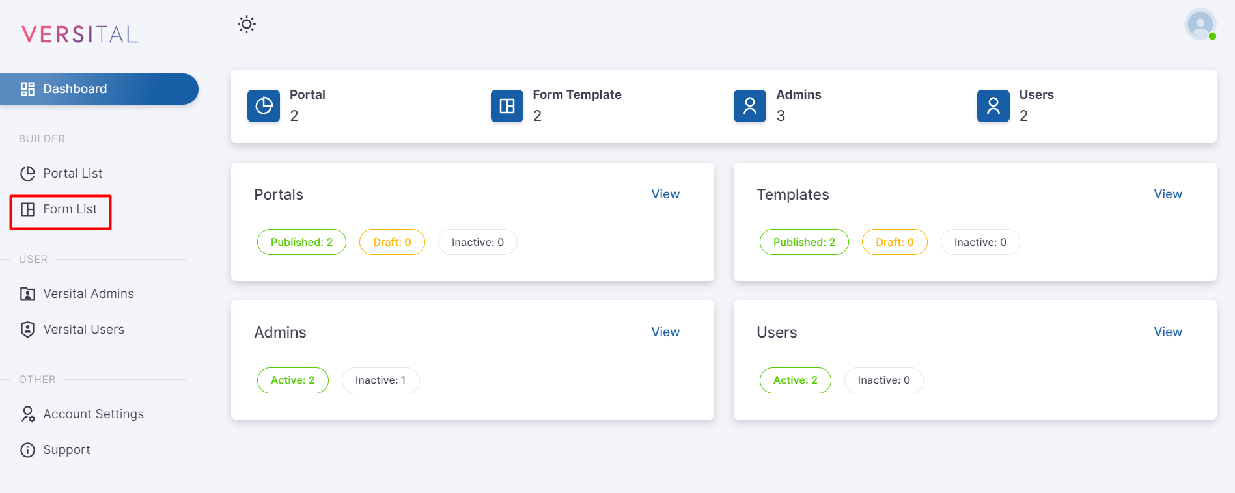The image size is (1235, 493).
Task: Click the Admins person stat icon
Action: 750,106
